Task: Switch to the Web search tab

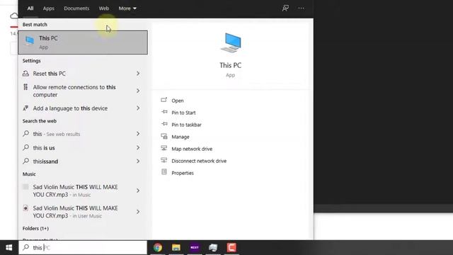Action: [104, 8]
